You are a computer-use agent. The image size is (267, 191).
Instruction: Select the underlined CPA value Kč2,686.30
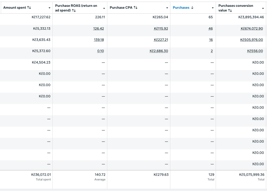pos(159,51)
